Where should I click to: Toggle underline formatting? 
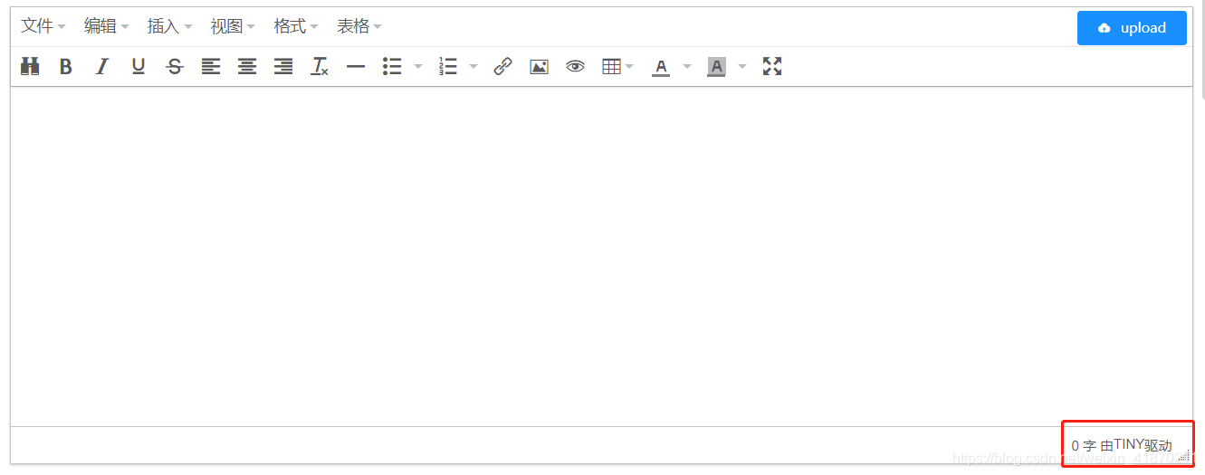pyautogui.click(x=139, y=66)
